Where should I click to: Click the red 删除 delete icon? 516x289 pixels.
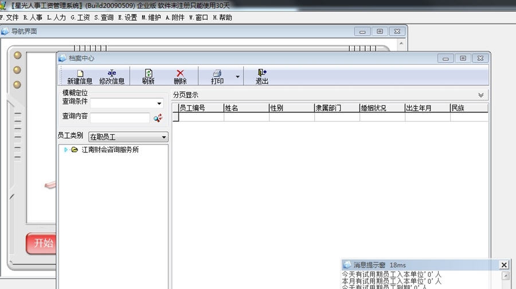click(180, 77)
